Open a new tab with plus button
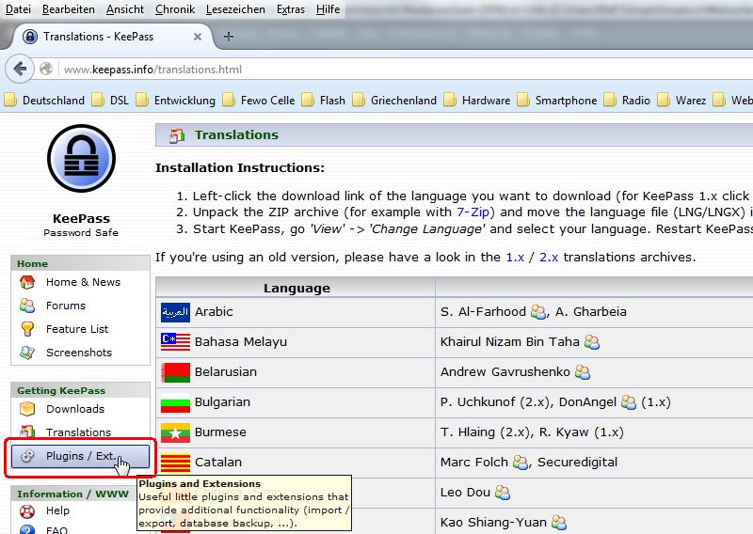 coord(229,37)
